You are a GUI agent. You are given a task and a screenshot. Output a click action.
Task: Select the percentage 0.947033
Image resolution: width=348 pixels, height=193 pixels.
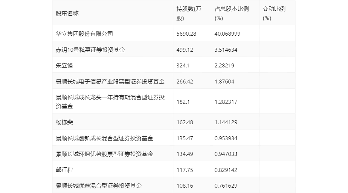(226, 154)
